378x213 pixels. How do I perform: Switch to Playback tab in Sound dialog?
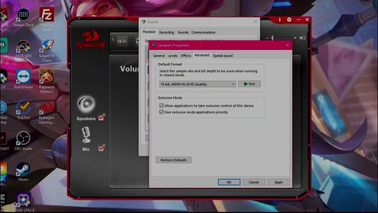point(149,32)
